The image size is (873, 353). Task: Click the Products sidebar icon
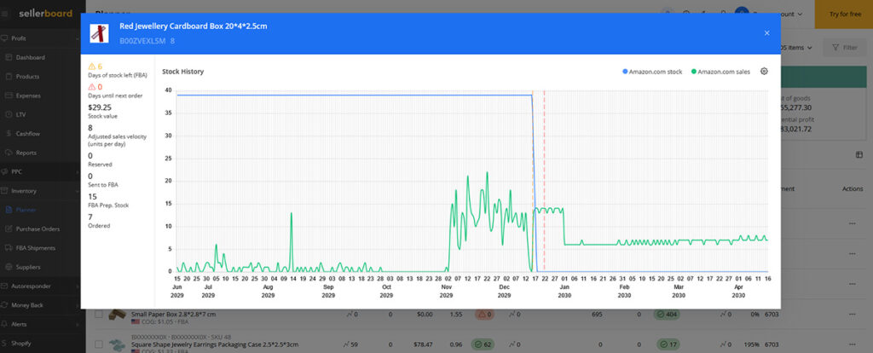coord(9,76)
